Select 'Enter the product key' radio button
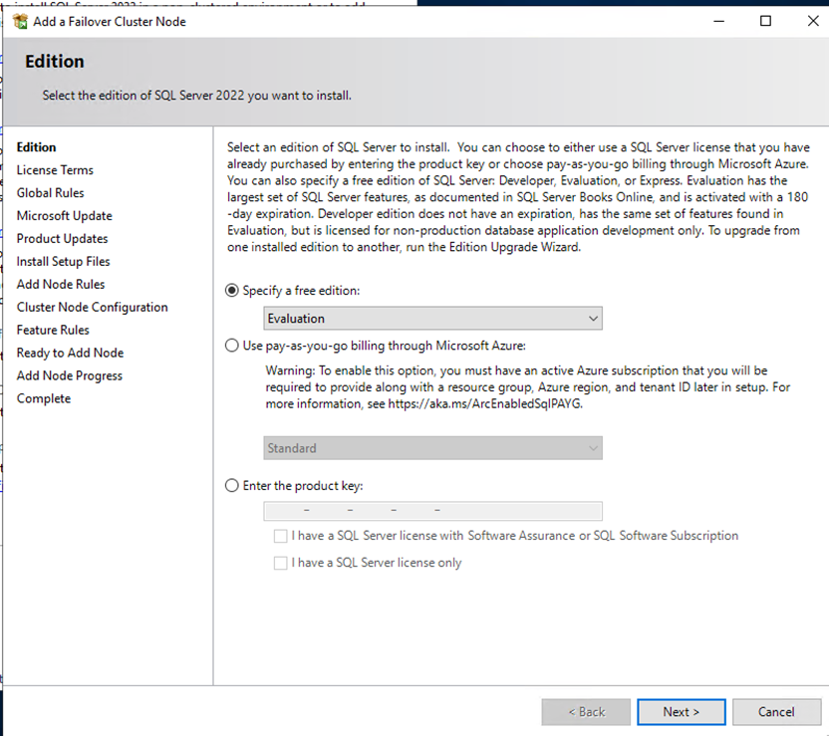Image resolution: width=829 pixels, height=736 pixels. [233, 486]
